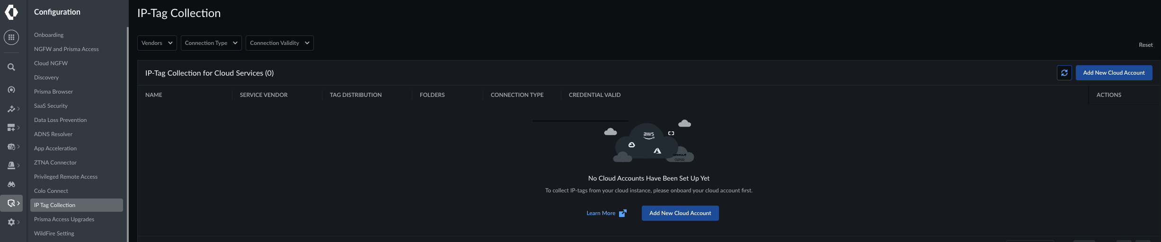Click Reset to clear filters
Image resolution: width=1161 pixels, height=242 pixels.
pyautogui.click(x=1145, y=45)
